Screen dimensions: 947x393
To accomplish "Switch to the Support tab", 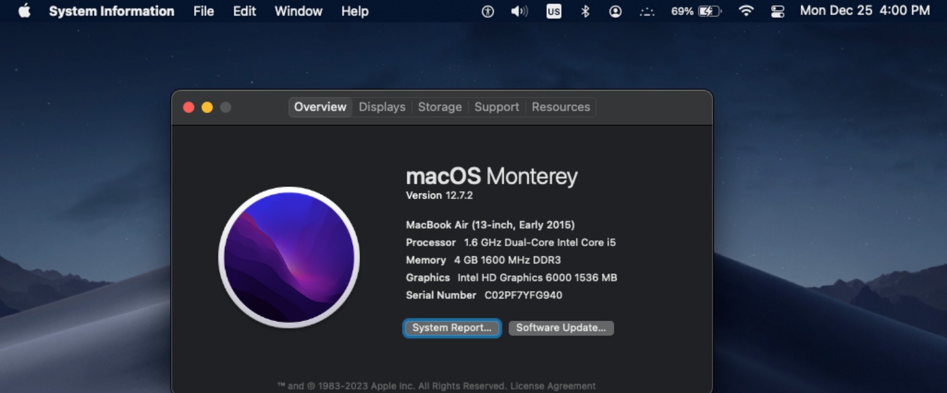I will [x=497, y=107].
